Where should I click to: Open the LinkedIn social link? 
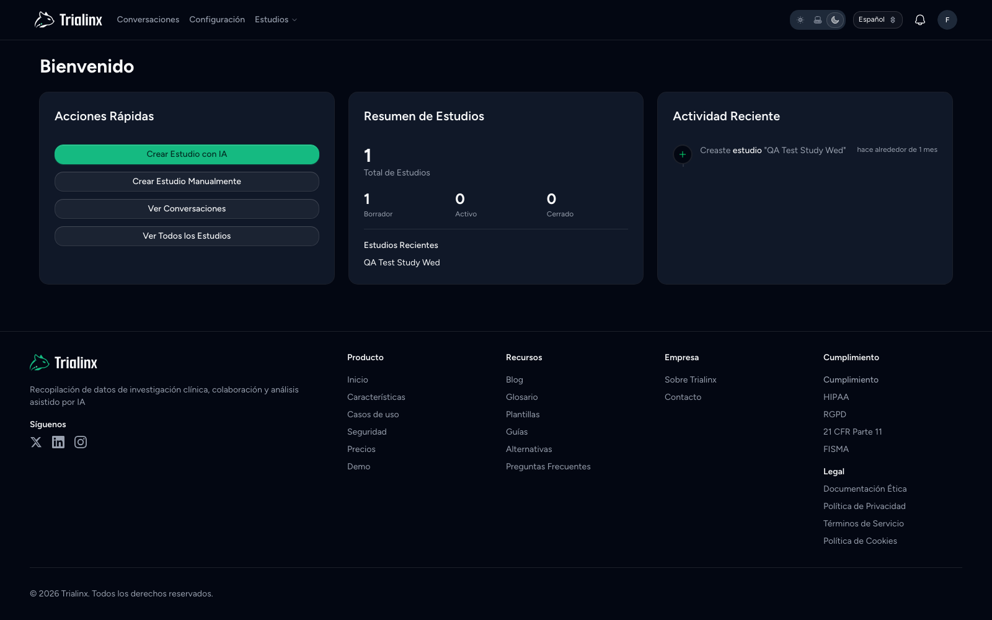58,442
